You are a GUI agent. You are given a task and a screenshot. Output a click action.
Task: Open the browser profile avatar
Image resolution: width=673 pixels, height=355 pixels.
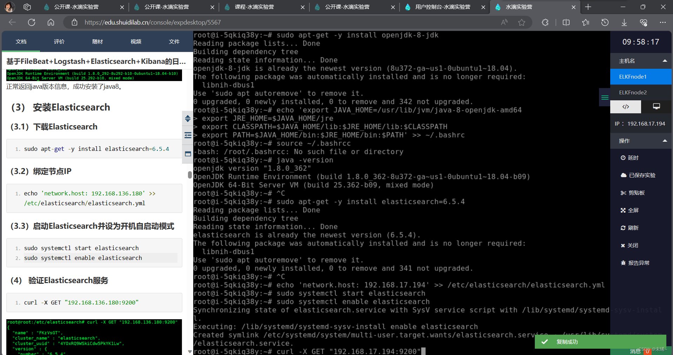point(9,7)
